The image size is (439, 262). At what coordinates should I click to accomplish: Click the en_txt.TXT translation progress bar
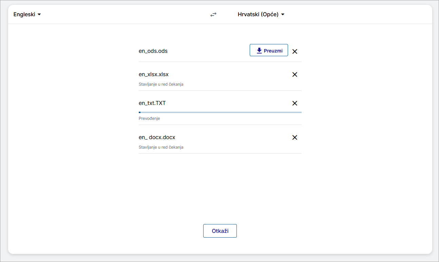click(x=220, y=112)
